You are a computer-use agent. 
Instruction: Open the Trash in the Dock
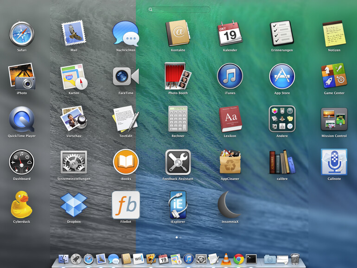[x=295, y=259]
